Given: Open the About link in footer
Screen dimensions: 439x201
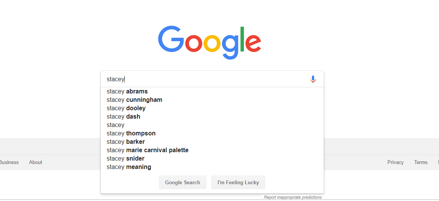Looking at the screenshot, I should [x=36, y=162].
